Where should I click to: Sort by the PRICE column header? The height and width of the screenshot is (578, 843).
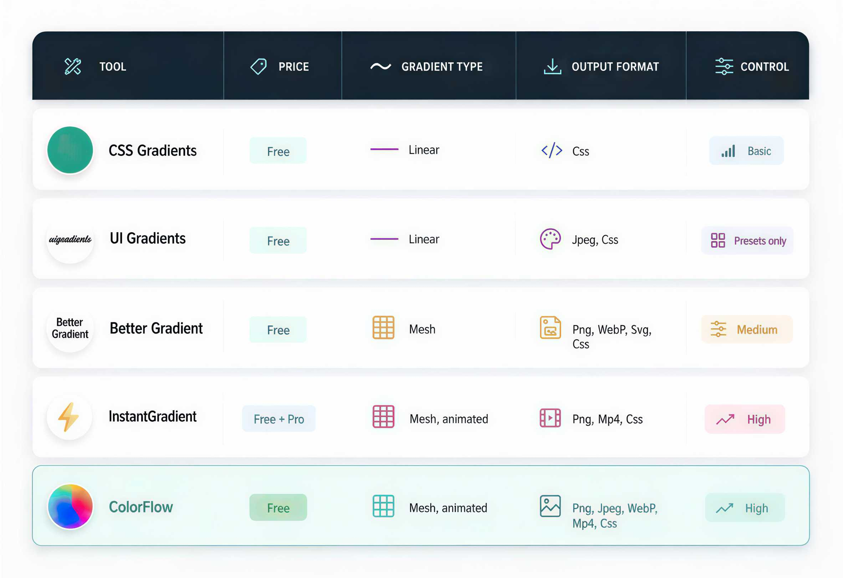294,67
